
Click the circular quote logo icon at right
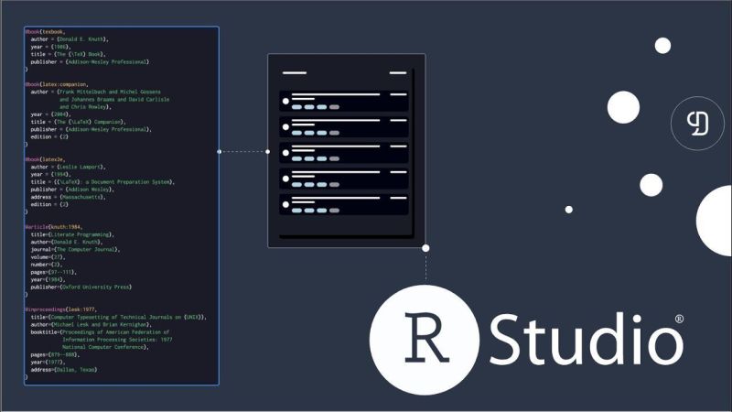pos(697,124)
